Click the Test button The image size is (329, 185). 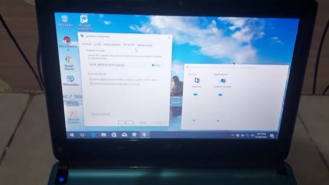156,65
